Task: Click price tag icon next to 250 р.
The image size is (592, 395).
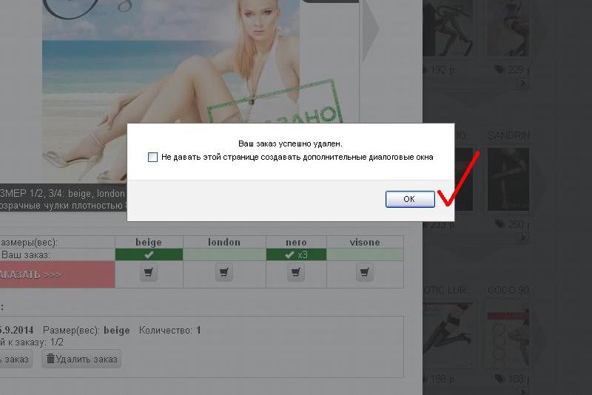Action: click(499, 225)
